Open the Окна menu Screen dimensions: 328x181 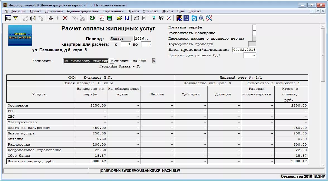[x=180, y=11]
